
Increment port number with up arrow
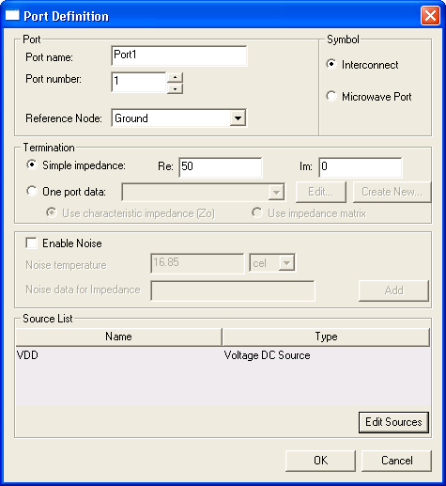[x=176, y=77]
